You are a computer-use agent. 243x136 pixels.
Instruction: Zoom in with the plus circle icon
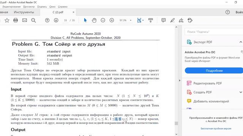coord(112,20)
